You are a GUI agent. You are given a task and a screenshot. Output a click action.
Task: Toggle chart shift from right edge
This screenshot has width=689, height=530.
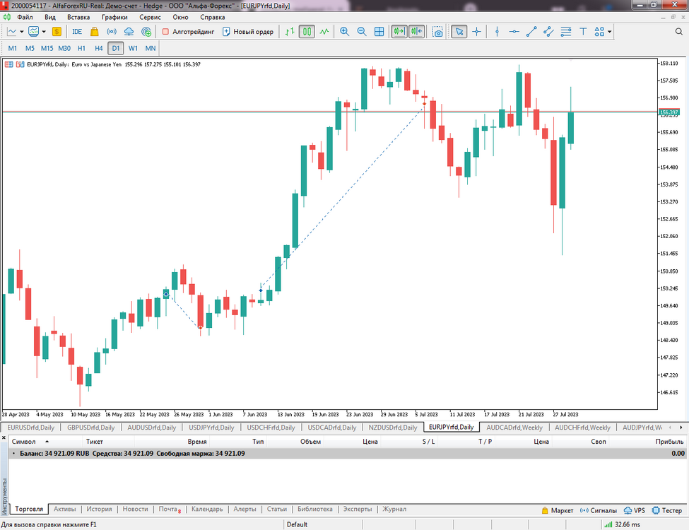[416, 32]
